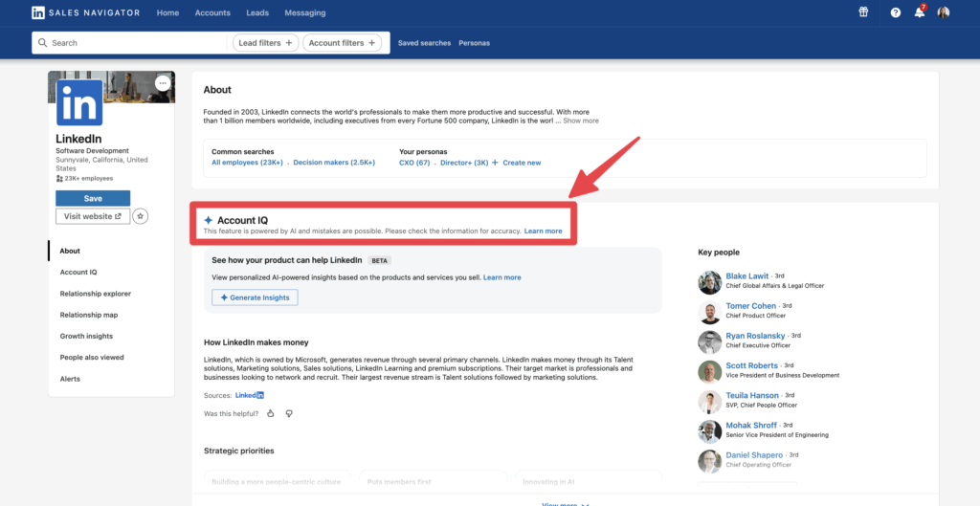Open the help question mark icon
Screen dimensions: 980x506
tap(896, 12)
